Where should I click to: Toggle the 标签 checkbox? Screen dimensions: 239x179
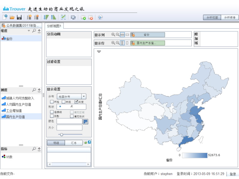point(63,101)
